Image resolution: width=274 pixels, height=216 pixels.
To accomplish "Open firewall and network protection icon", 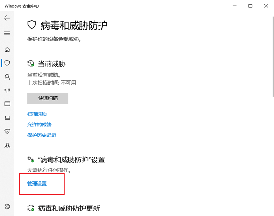I will (7, 90).
